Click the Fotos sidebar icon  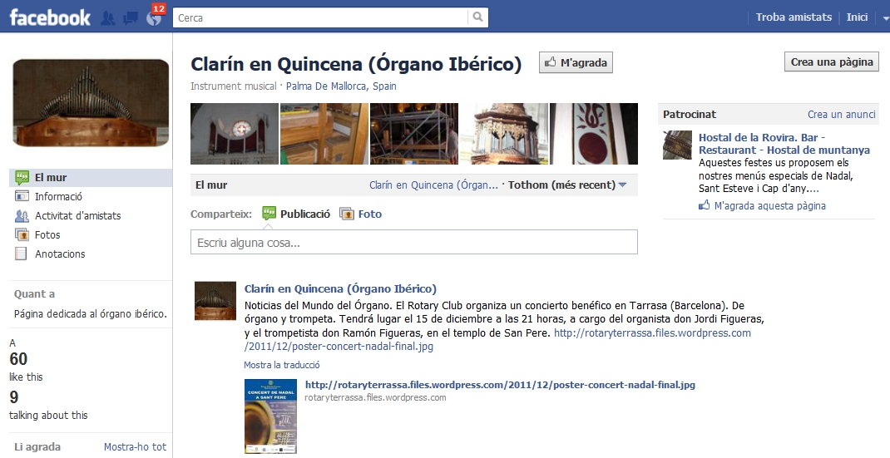coord(22,234)
